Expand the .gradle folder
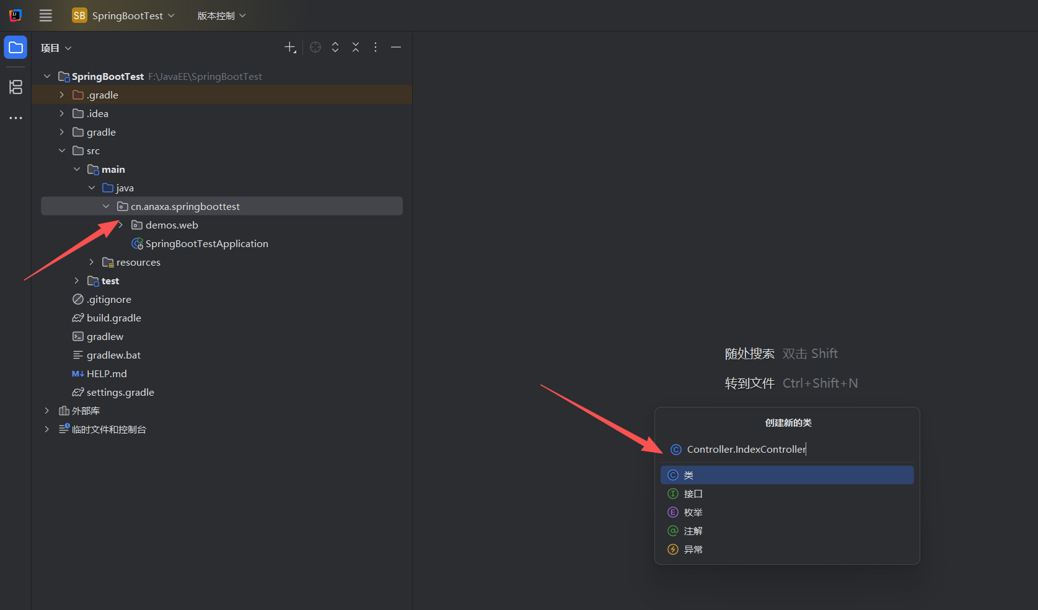The image size is (1038, 610). pyautogui.click(x=62, y=95)
